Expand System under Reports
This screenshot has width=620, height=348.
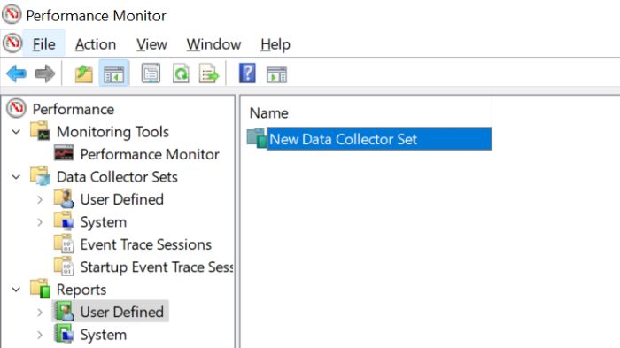40,335
